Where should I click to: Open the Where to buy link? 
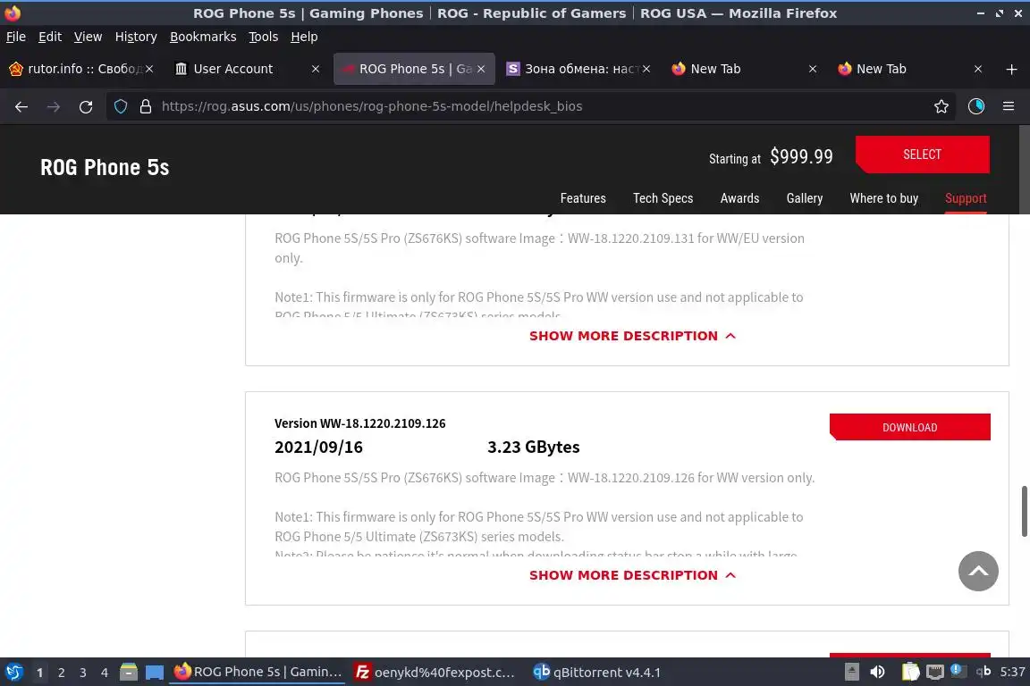pos(883,198)
